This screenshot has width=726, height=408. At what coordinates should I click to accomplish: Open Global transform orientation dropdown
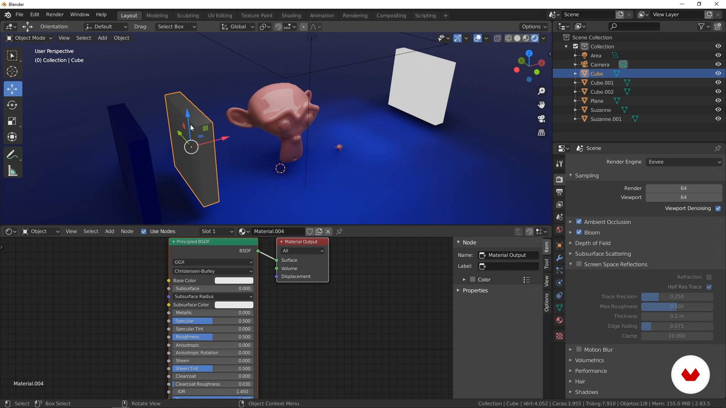(237, 27)
